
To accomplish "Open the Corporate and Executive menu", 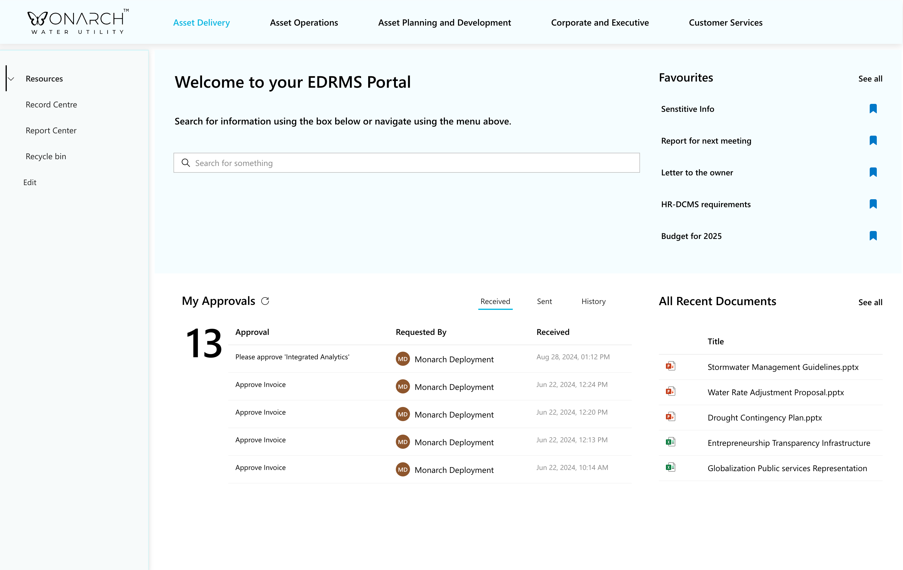I will 600,22.
